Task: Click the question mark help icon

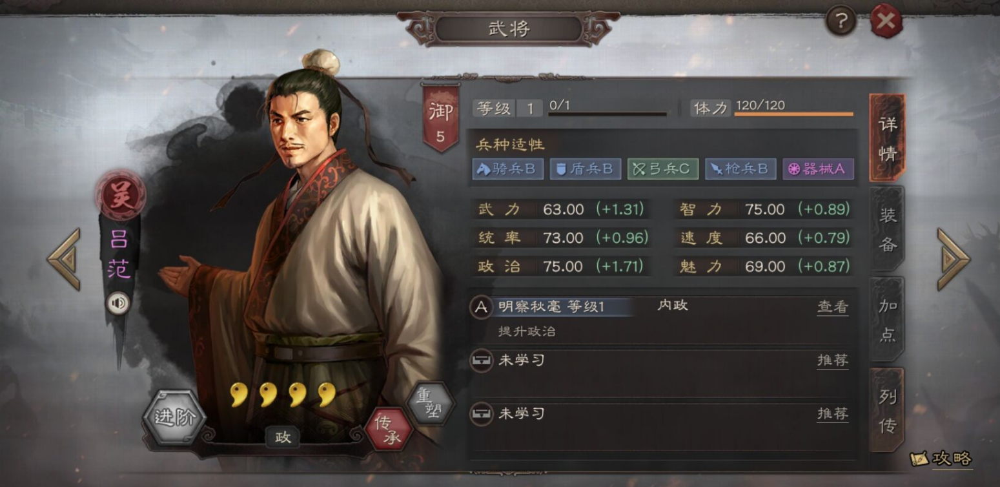Action: point(840,21)
